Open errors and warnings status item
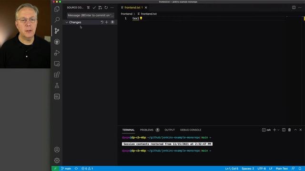This screenshot has width=305, height=171. click(87, 169)
